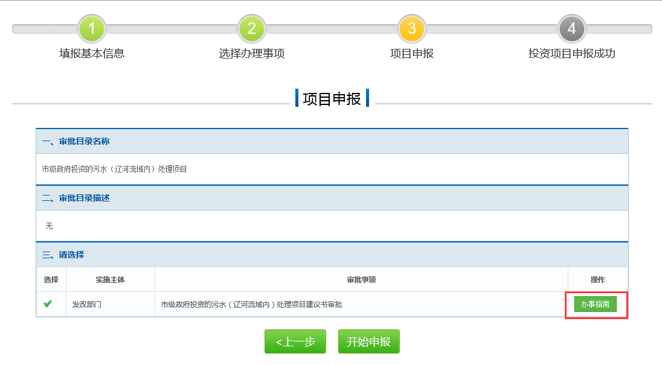Click the 实施主体 column header
Viewport: 662px width, 365px height.
110,280
